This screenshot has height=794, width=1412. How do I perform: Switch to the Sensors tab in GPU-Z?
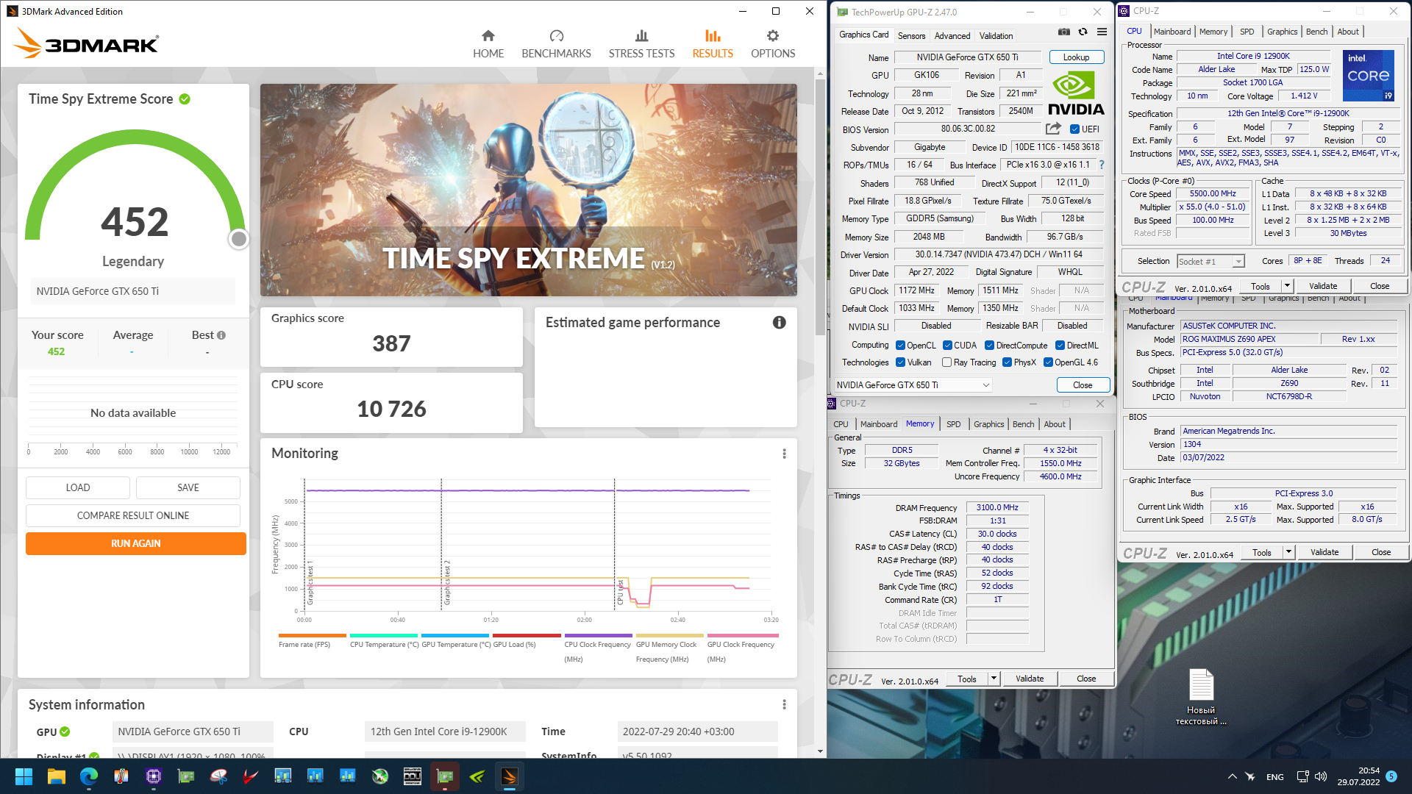pos(911,35)
